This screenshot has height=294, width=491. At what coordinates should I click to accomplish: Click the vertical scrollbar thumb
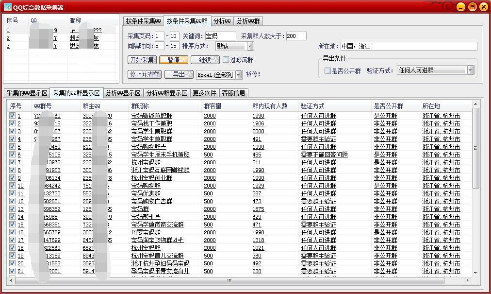[x=475, y=148]
